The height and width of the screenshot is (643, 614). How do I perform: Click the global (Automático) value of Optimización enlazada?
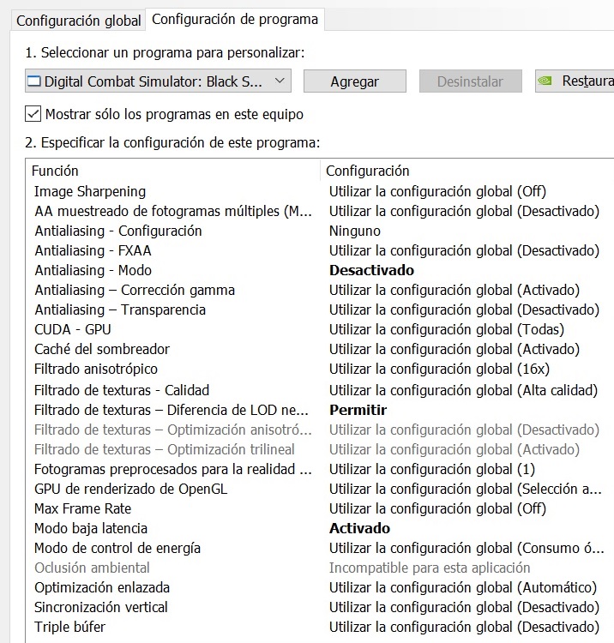[463, 587]
